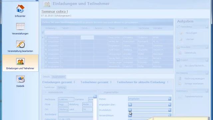Click the Firma input field
Viewport: 213px width, 120px height.
(63, 104)
